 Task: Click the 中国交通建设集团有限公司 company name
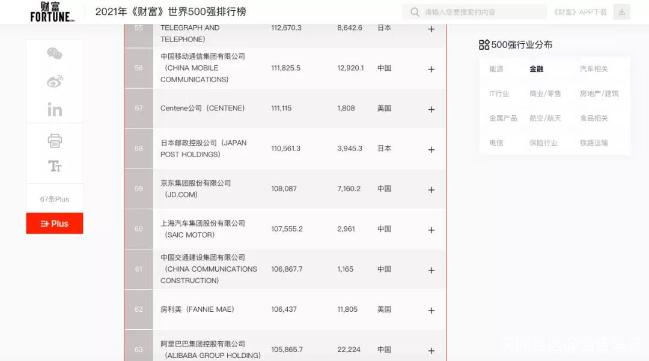pos(203,257)
